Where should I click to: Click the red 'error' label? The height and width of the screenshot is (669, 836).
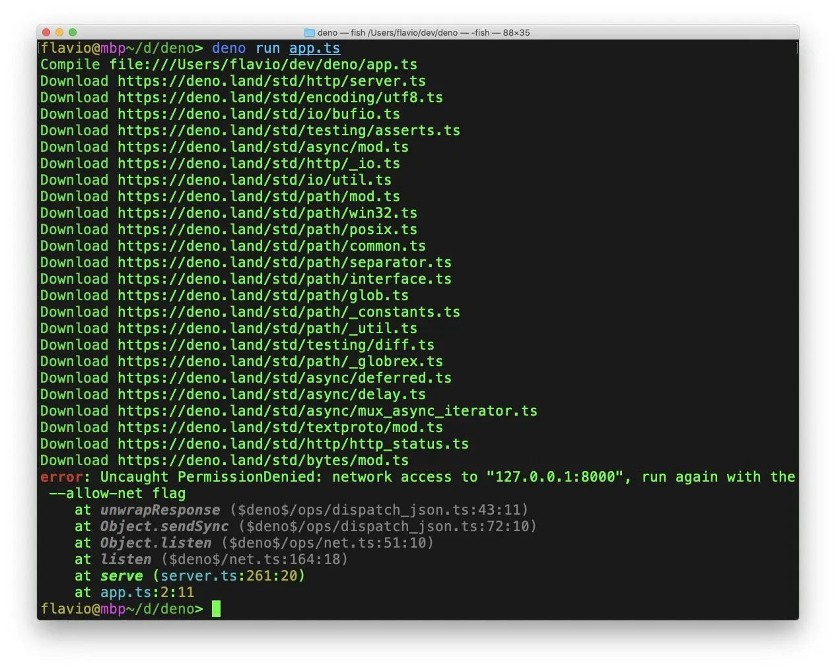point(61,477)
